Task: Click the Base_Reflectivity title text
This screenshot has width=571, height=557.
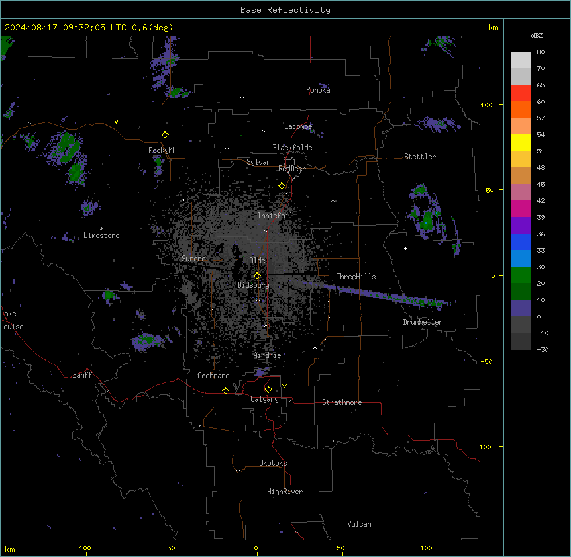Action: tap(285, 10)
